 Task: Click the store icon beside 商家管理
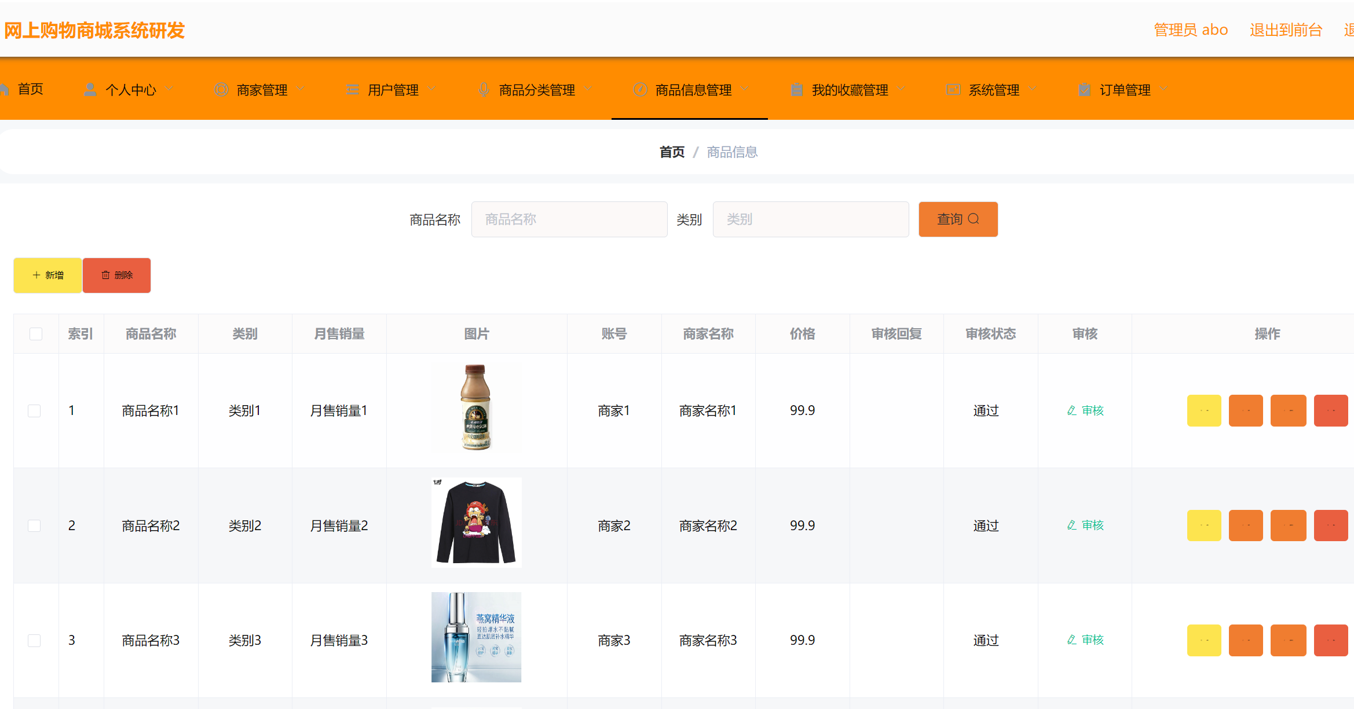point(221,89)
